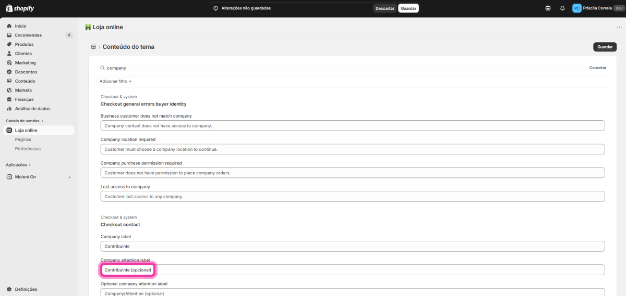Expand Aplicações section
The height and width of the screenshot is (296, 626).
tap(18, 165)
